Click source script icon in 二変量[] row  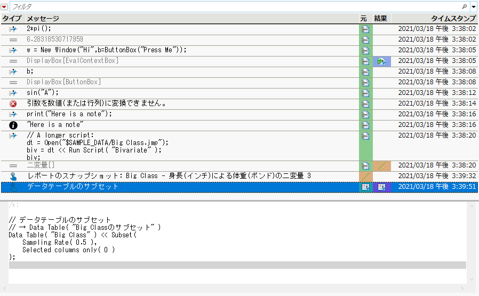coord(365,166)
